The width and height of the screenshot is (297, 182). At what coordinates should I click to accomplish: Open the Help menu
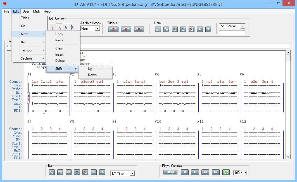47,11
